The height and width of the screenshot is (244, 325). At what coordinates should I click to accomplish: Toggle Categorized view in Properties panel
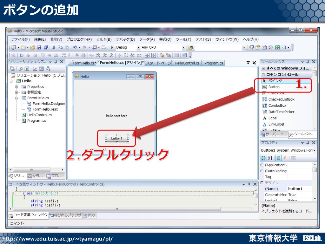coord(264,158)
